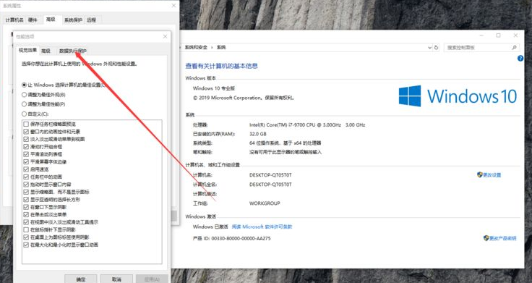Click the Windows 已激活 status text

(x=210, y=227)
